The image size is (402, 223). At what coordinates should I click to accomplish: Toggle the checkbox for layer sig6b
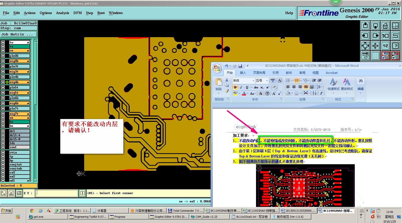pyautogui.click(x=3, y=103)
